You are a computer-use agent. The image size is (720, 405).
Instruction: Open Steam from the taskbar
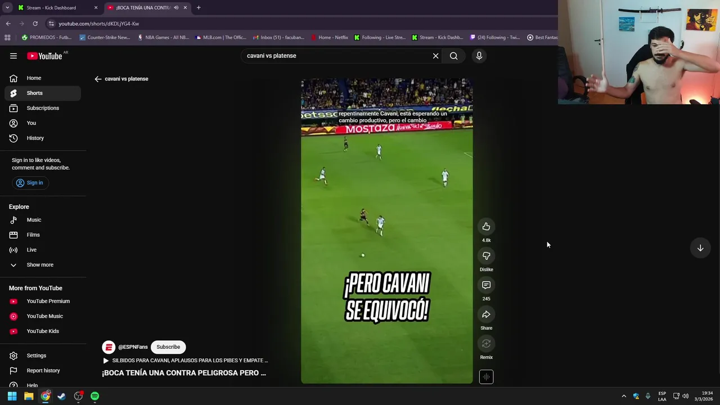(61, 396)
